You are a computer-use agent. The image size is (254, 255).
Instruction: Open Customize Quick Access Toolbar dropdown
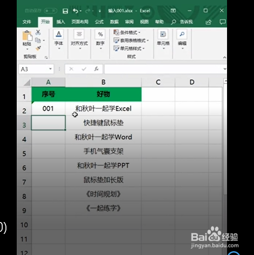coord(100,11)
